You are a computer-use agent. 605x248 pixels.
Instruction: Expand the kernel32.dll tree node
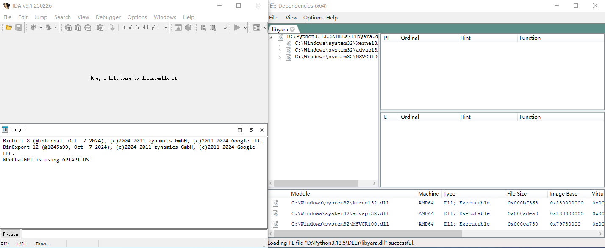coord(280,44)
